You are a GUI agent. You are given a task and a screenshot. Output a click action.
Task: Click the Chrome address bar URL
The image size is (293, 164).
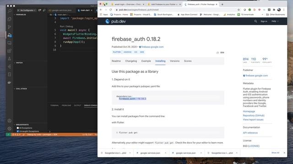pyautogui.click(x=139, y=10)
